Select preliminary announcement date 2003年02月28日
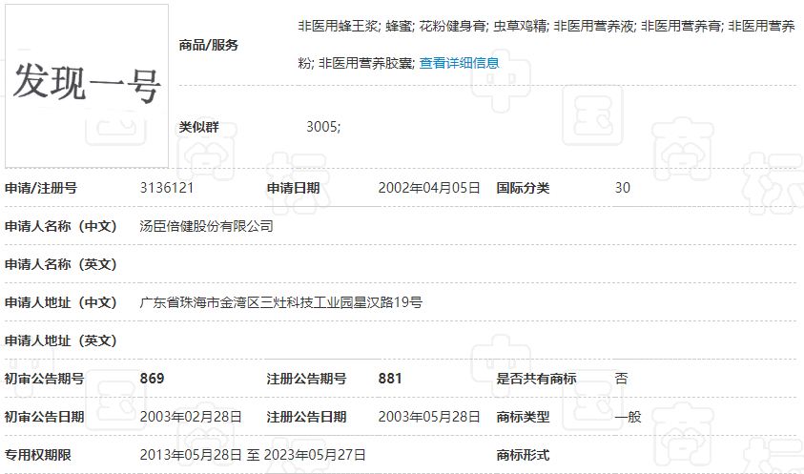This screenshot has height=474, width=804. click(191, 417)
